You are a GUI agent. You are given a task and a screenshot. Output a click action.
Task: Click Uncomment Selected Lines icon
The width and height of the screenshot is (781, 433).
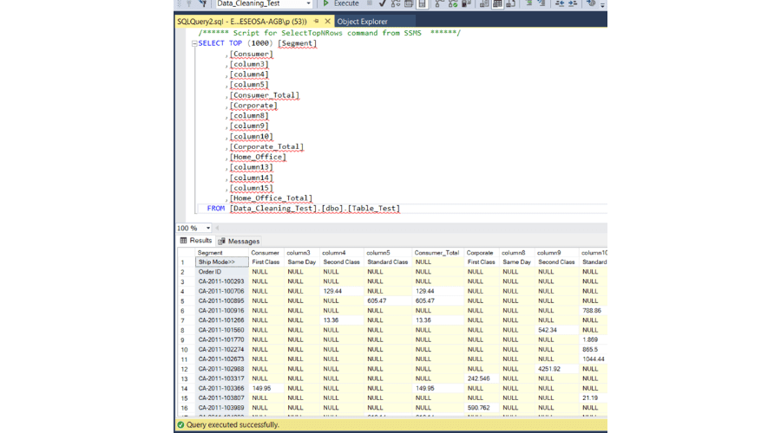541,3
